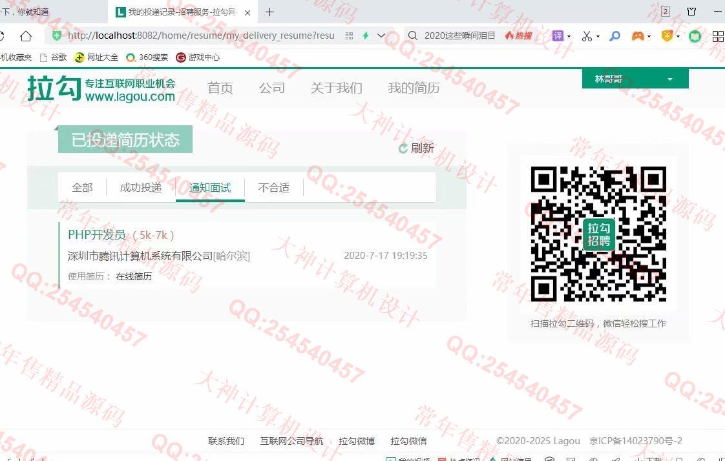725x461 pixels.
Task: Open the game controller dropdown arrow
Action: point(649,36)
